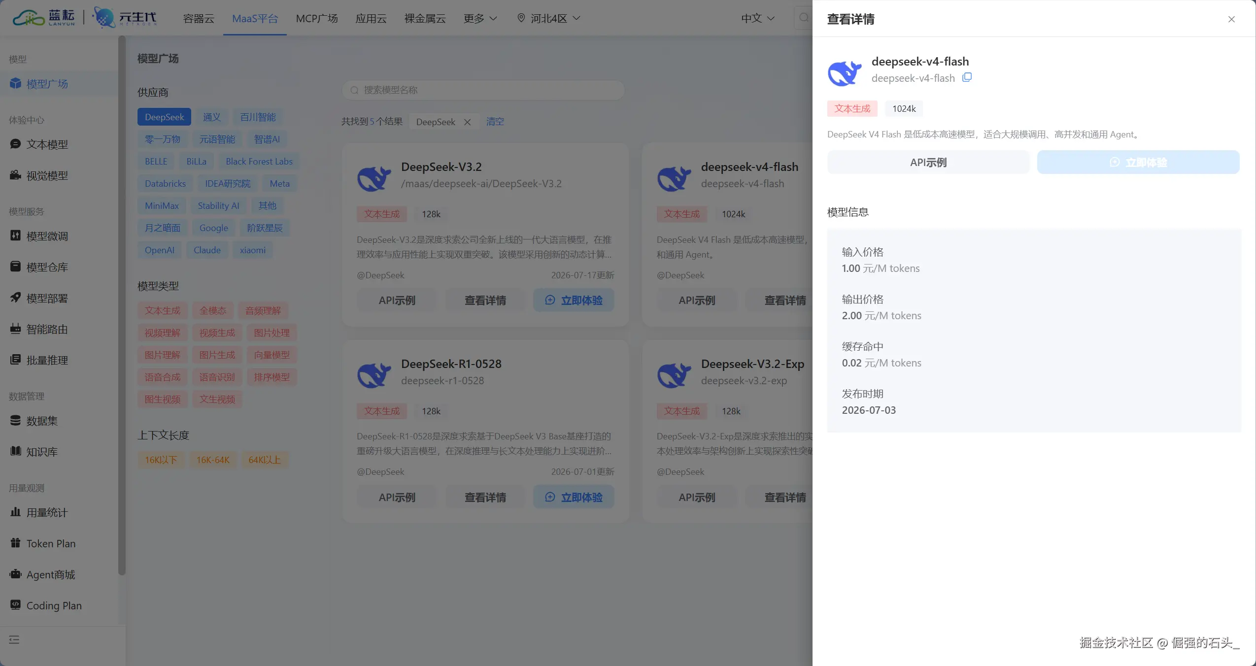Toggle the 图片生成 model type filter
Viewport: 1256px width, 666px height.
click(217, 355)
